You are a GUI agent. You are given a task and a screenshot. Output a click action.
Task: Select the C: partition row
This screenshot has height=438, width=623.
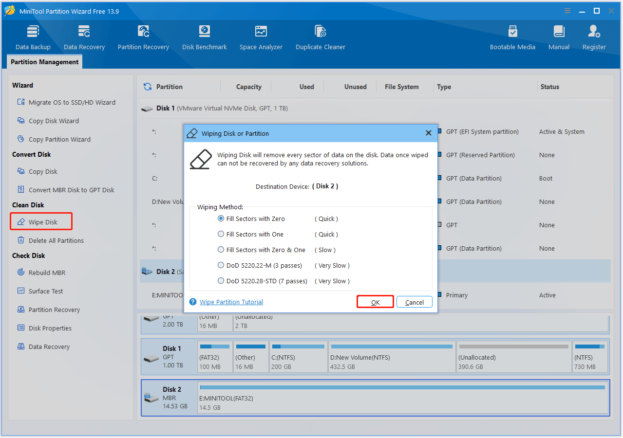click(375, 178)
